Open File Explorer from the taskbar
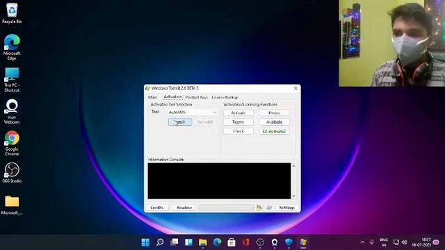 click(x=203, y=242)
